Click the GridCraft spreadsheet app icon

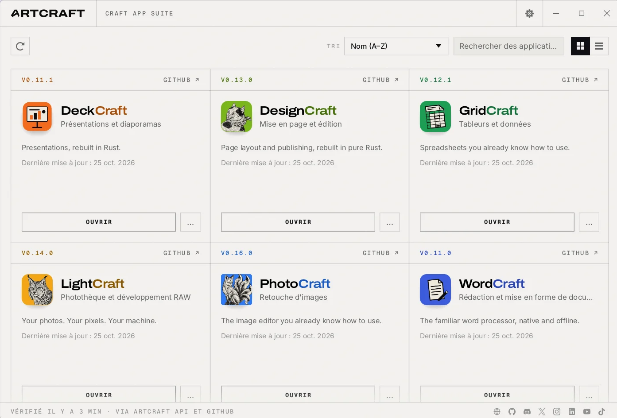pos(435,117)
